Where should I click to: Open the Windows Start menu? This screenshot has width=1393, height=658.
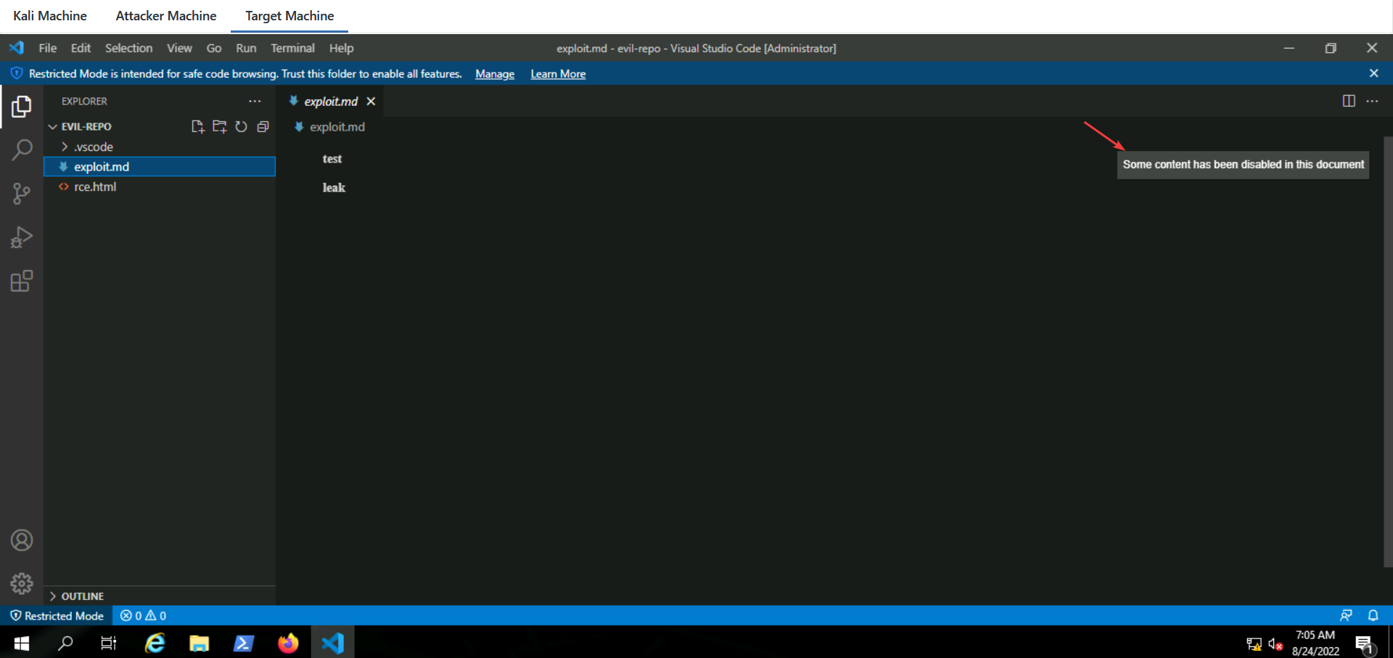pos(22,643)
